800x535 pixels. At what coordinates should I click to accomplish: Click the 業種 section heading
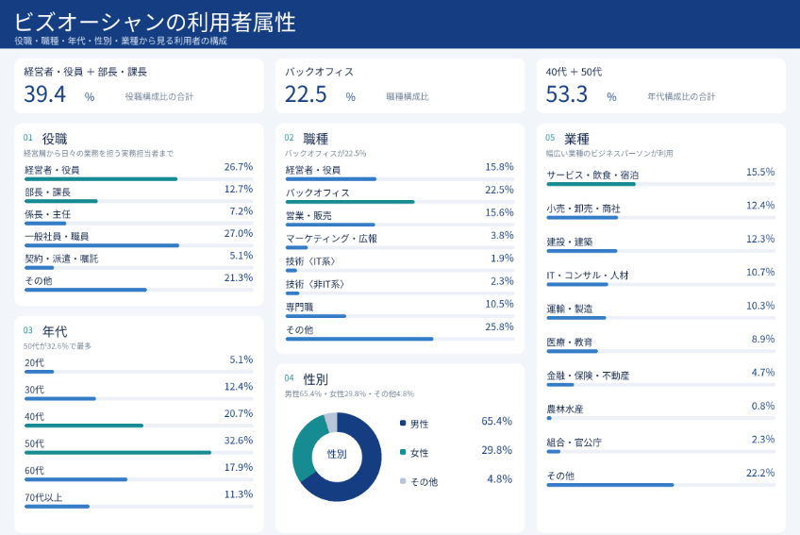(x=577, y=139)
